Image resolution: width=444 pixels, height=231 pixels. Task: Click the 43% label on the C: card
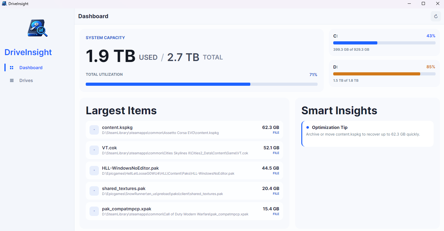click(431, 36)
